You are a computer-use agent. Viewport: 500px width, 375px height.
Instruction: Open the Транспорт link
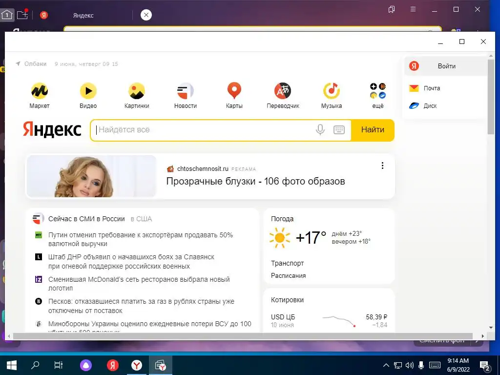(x=287, y=263)
